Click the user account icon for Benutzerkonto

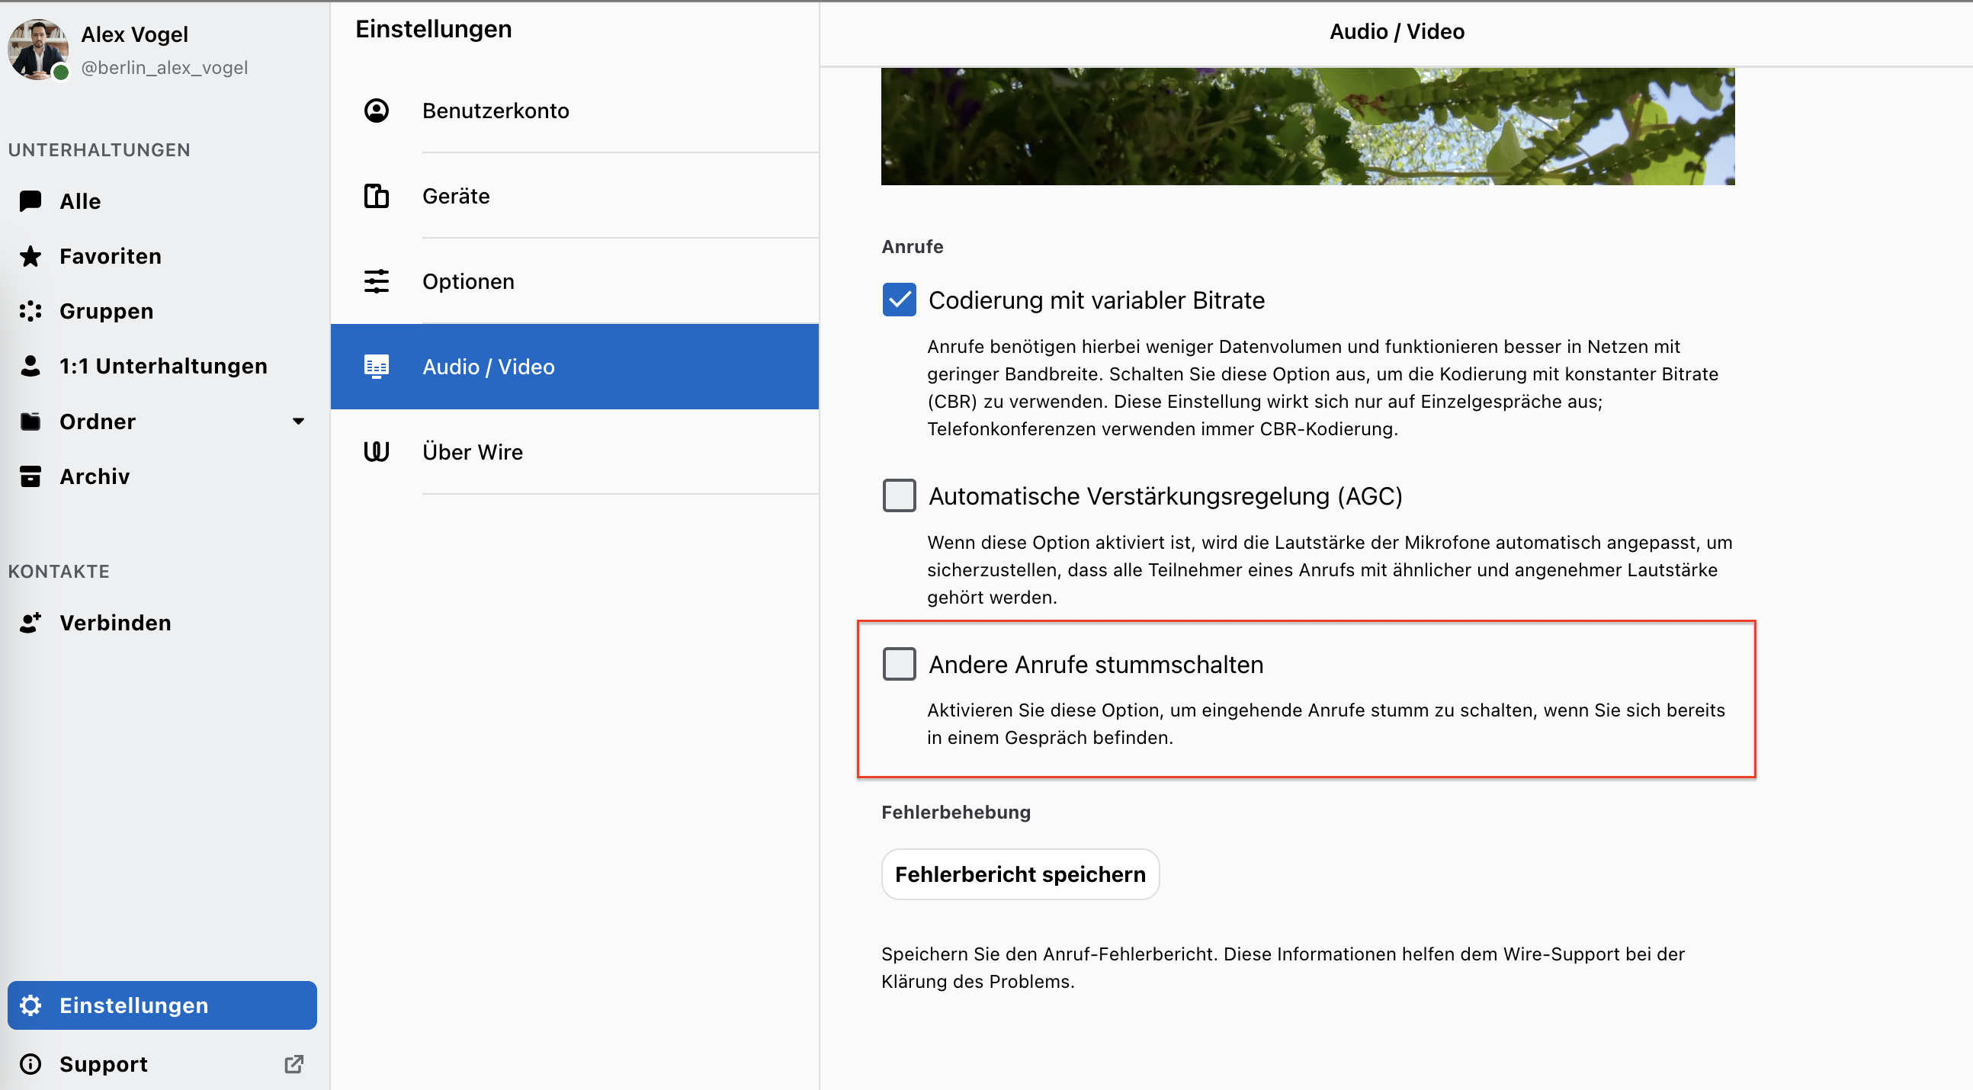(376, 111)
